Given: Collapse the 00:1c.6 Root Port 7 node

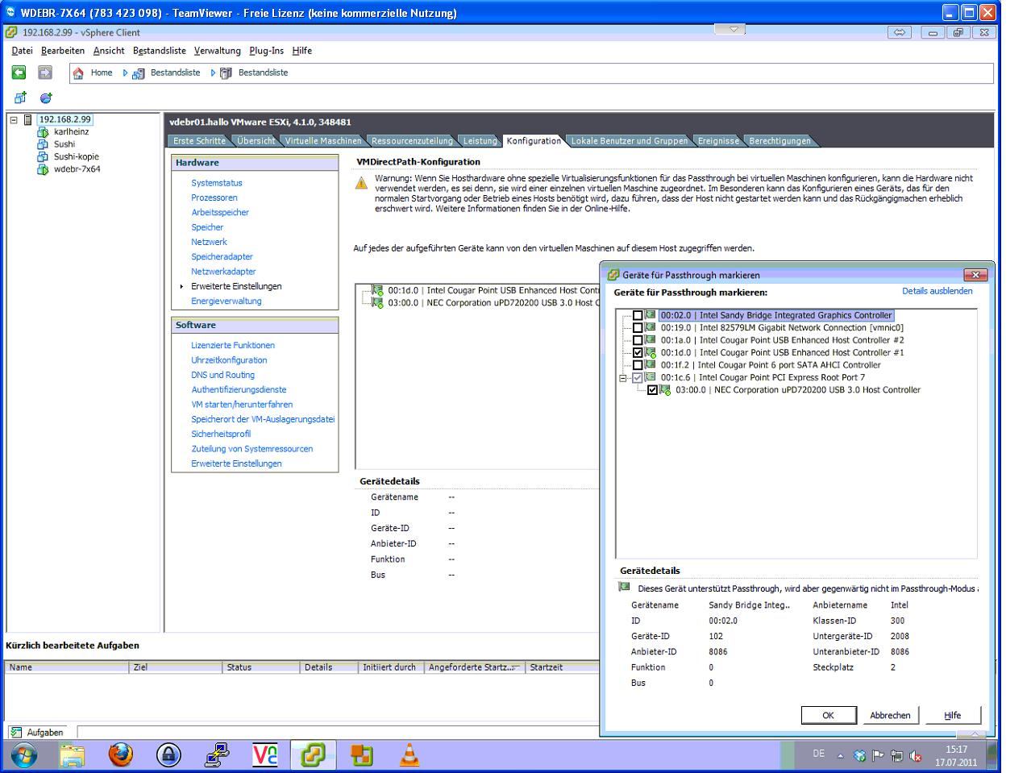Looking at the screenshot, I should (623, 377).
